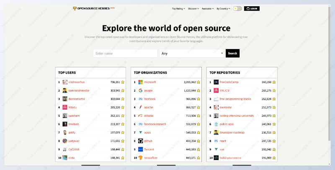Click the Apache feather icon
The image size is (335, 170).
141,107
